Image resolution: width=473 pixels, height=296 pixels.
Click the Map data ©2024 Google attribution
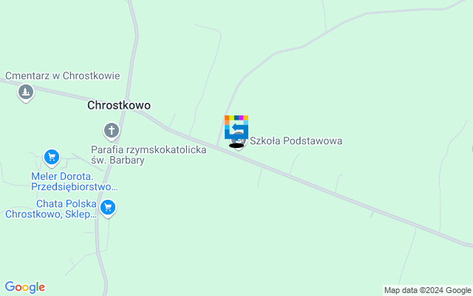pyautogui.click(x=427, y=291)
